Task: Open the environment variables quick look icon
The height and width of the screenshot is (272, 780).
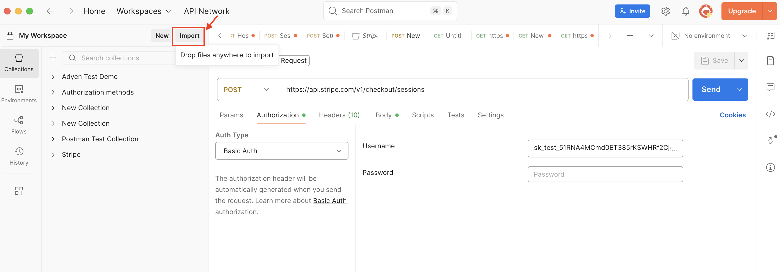Action: [x=770, y=36]
